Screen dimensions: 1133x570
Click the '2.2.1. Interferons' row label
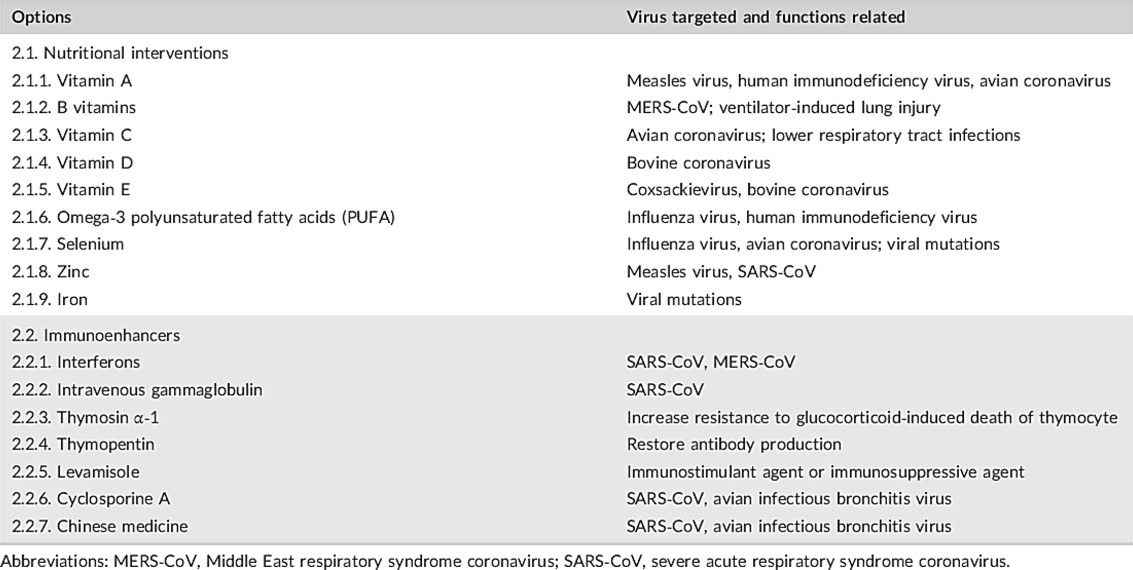76,362
